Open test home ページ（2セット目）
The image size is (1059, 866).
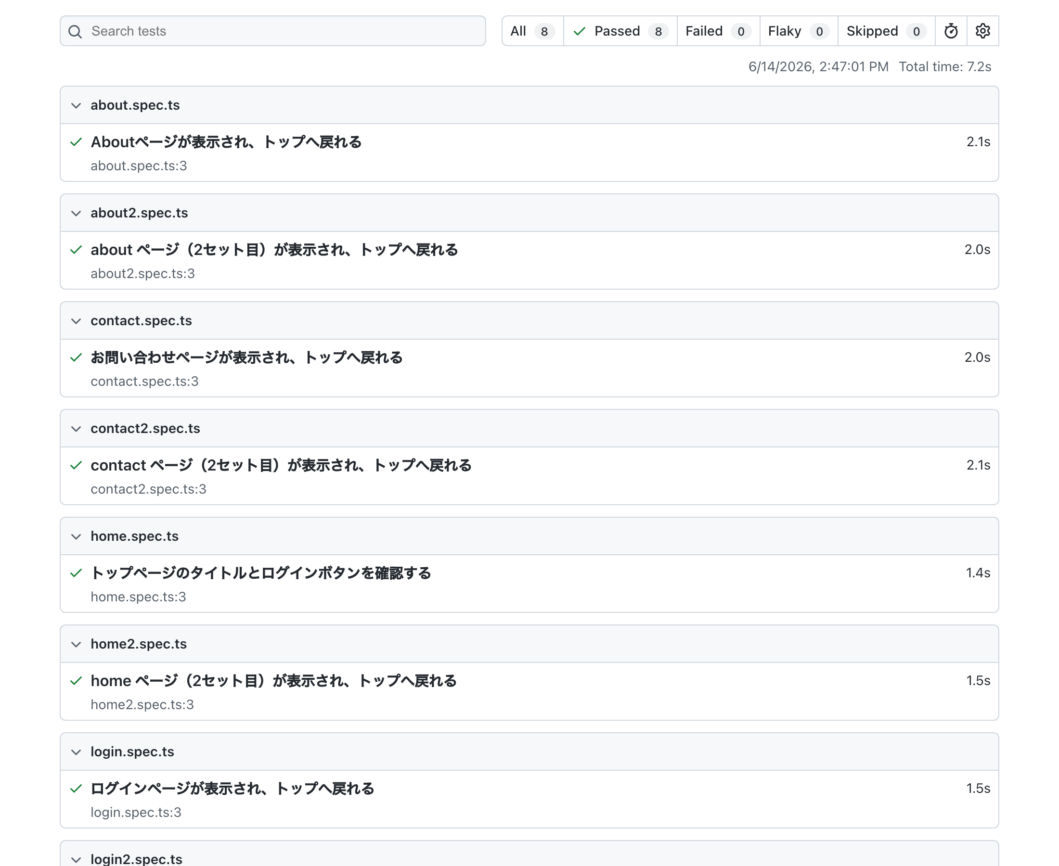[x=273, y=681]
